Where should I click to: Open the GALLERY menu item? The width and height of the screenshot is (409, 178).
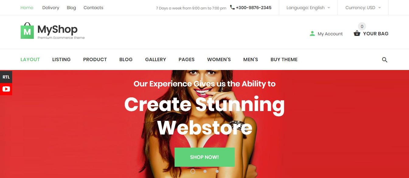156,60
